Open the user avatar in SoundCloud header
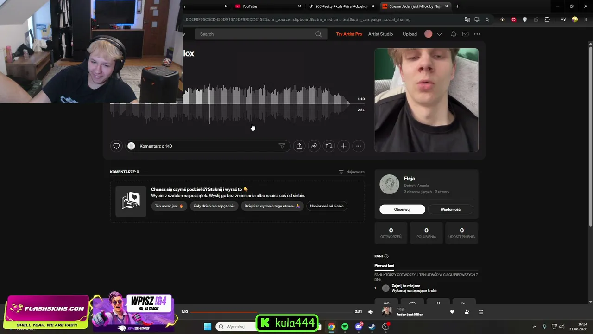Screen dimensions: 593x334 click(x=429, y=34)
